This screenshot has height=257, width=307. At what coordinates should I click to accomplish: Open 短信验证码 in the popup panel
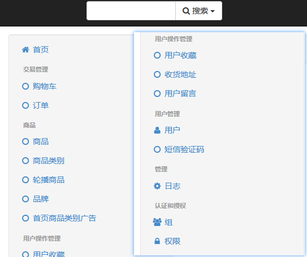point(184,149)
